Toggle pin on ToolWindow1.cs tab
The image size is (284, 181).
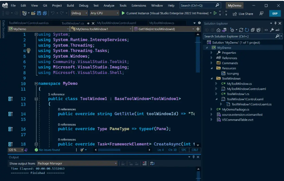click(x=88, y=23)
